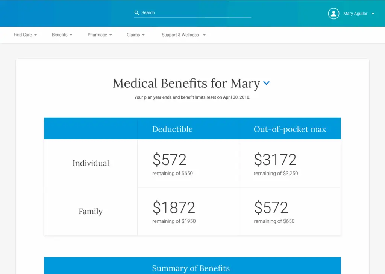Click the user avatar icon
Image resolution: width=385 pixels, height=274 pixels.
[333, 14]
